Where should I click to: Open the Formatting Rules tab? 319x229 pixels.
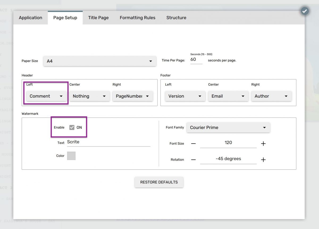(137, 18)
